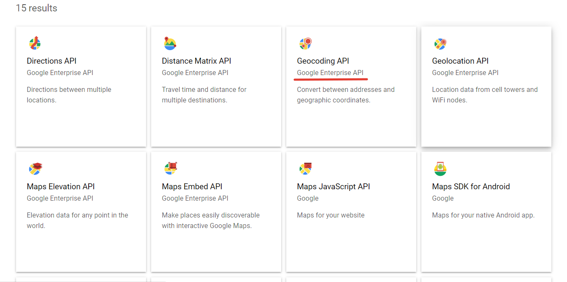The width and height of the screenshot is (567, 282).
Task: Choose the Maps Elevation API title
Action: (x=61, y=186)
